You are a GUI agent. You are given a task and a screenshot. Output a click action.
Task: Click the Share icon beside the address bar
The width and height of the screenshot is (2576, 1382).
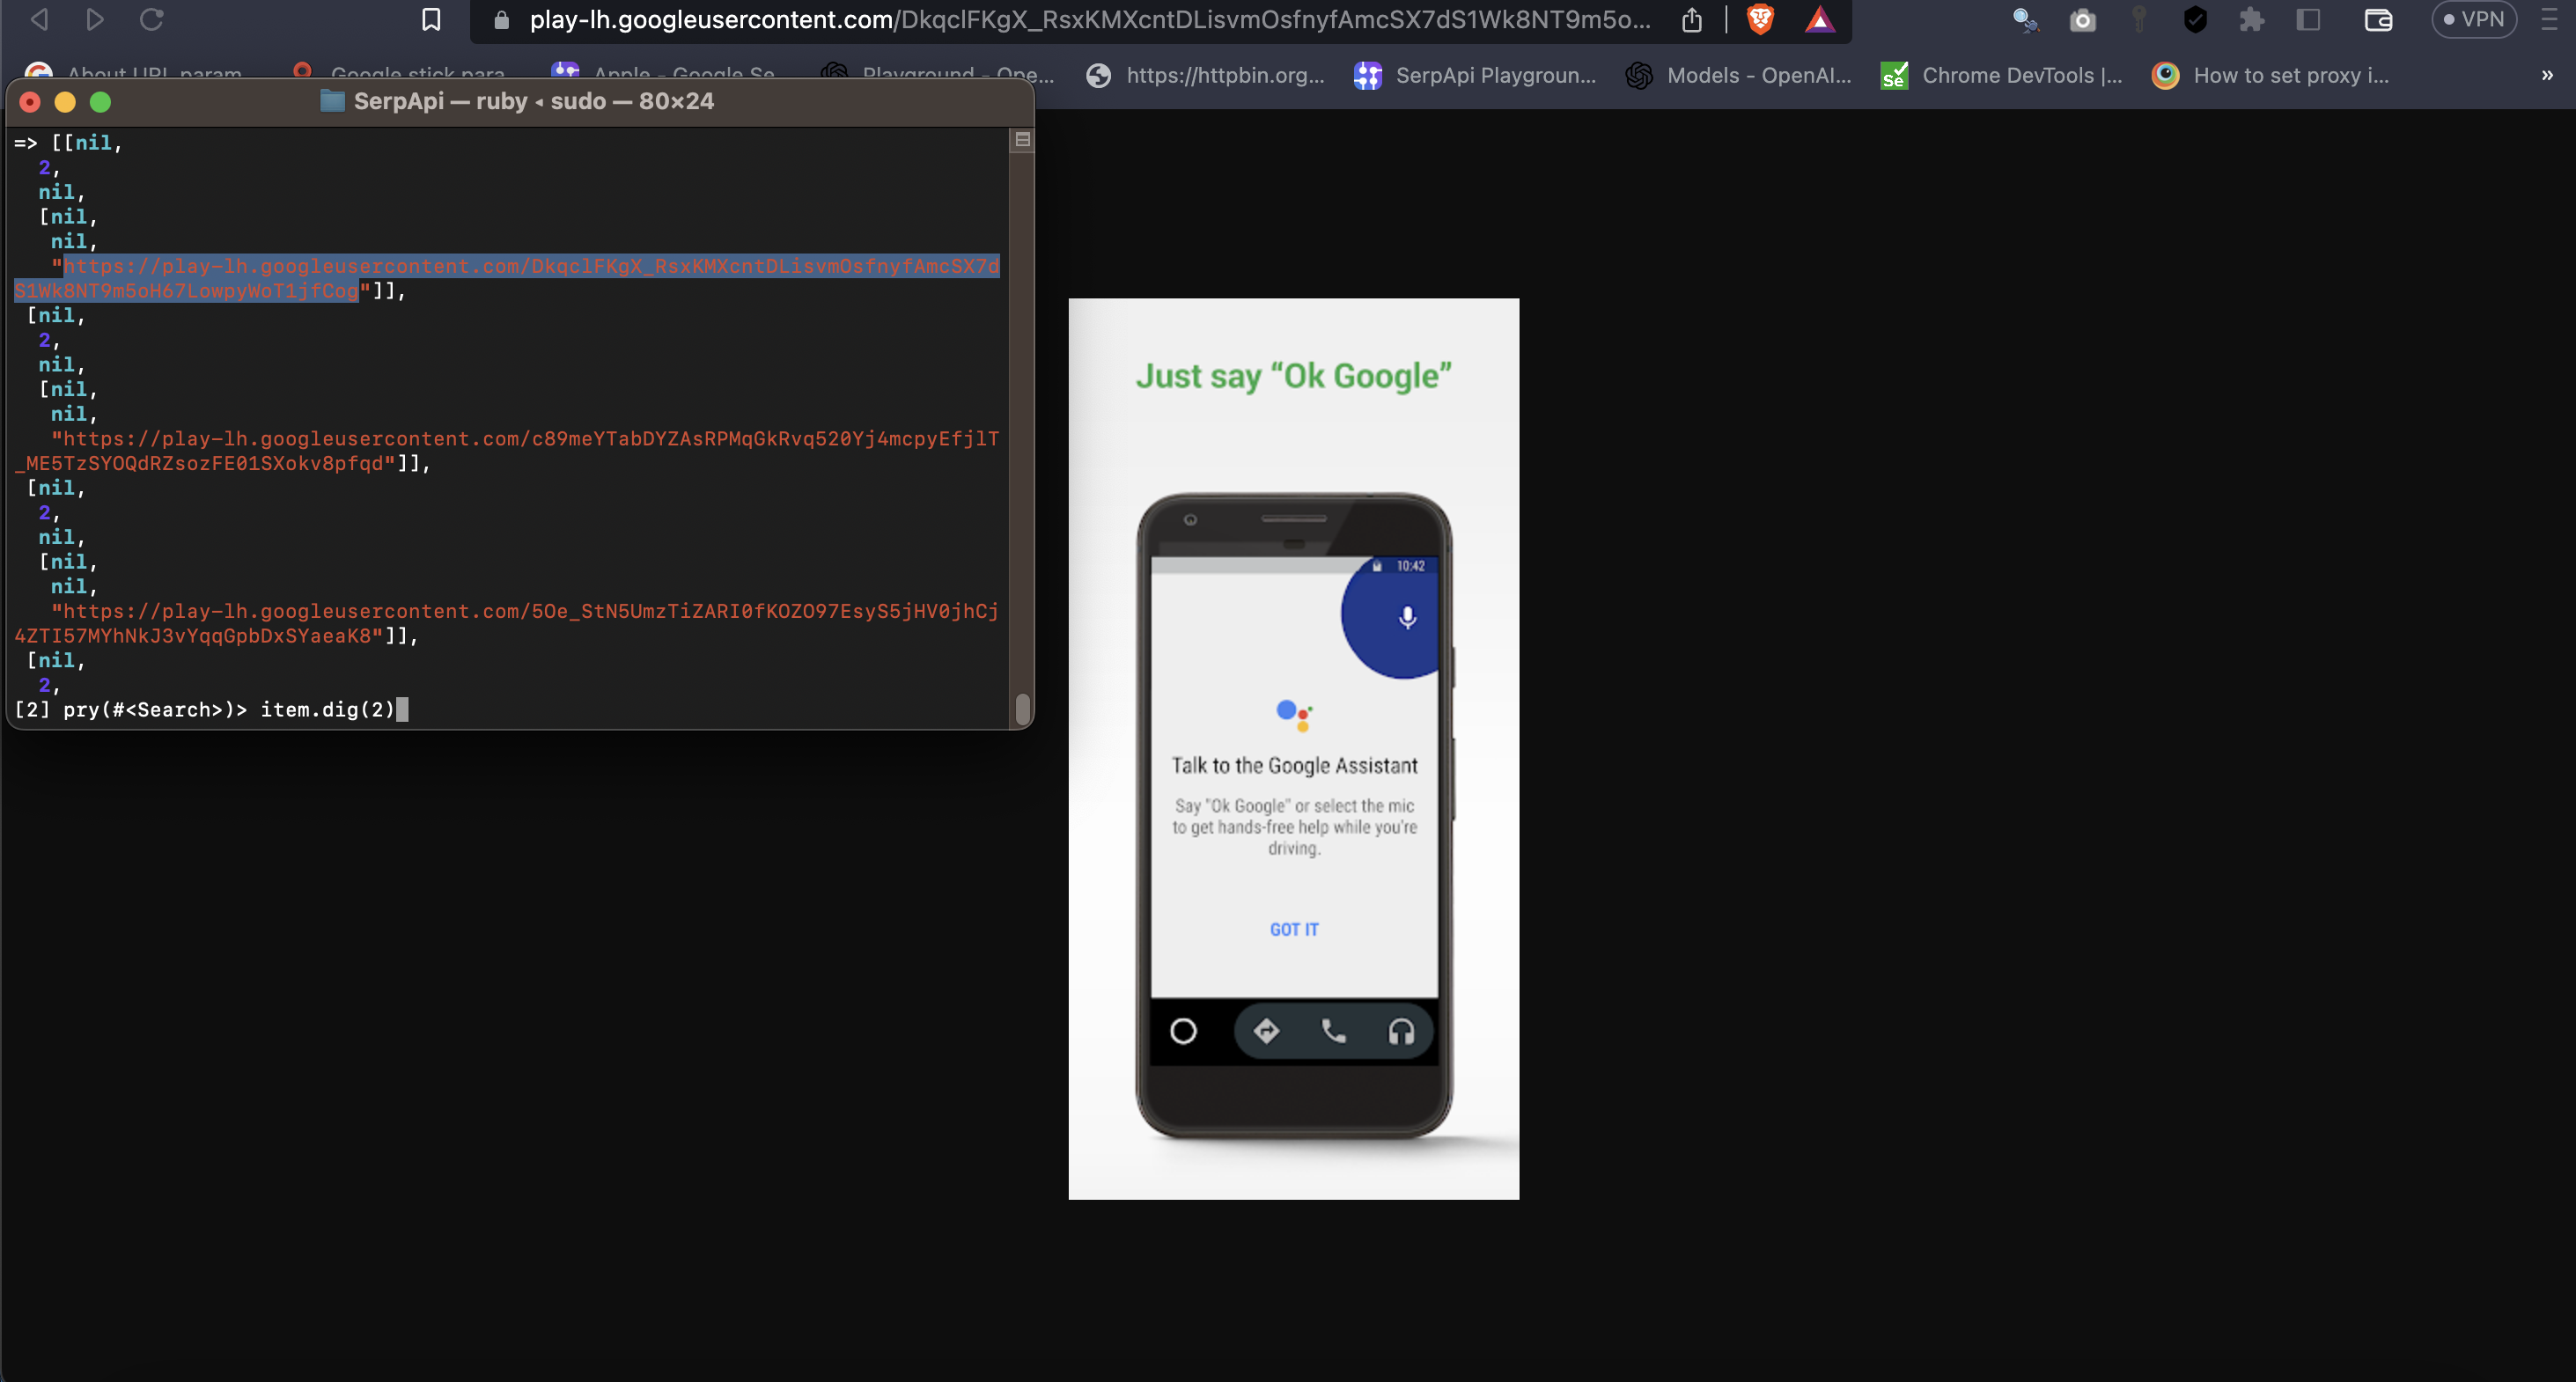point(1692,20)
